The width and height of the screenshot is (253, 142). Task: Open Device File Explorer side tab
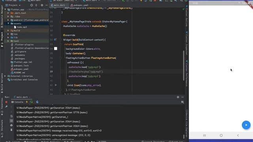[x=187, y=123]
